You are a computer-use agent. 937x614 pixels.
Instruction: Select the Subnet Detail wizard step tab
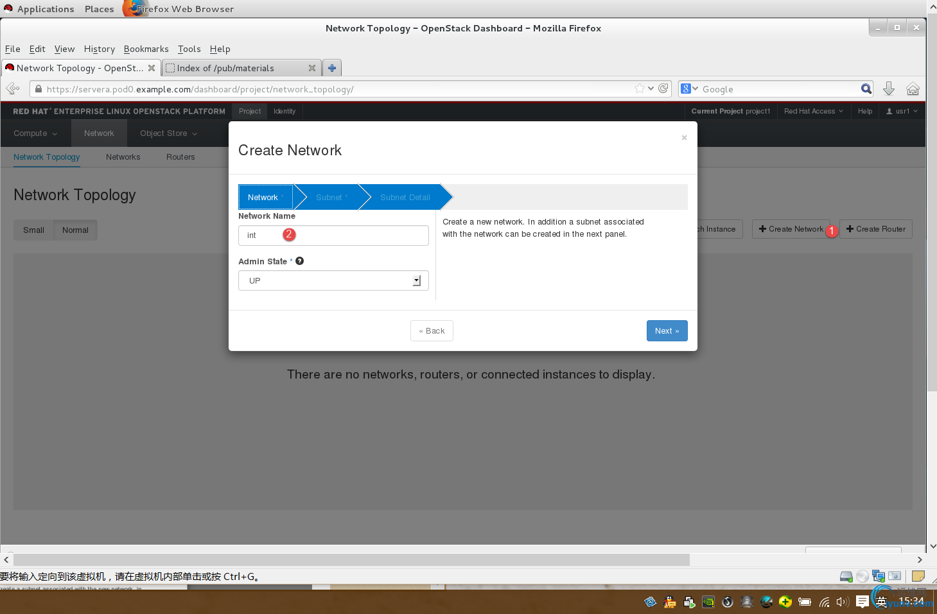405,197
